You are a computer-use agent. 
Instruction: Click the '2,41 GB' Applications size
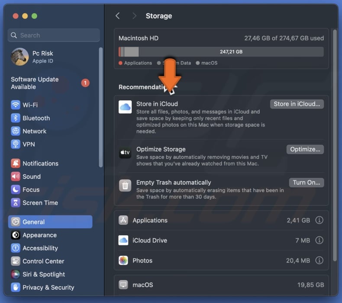point(298,220)
